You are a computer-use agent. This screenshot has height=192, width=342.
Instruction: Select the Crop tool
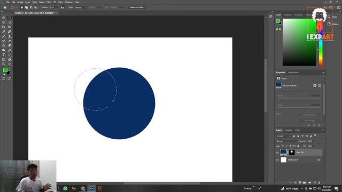point(4,27)
